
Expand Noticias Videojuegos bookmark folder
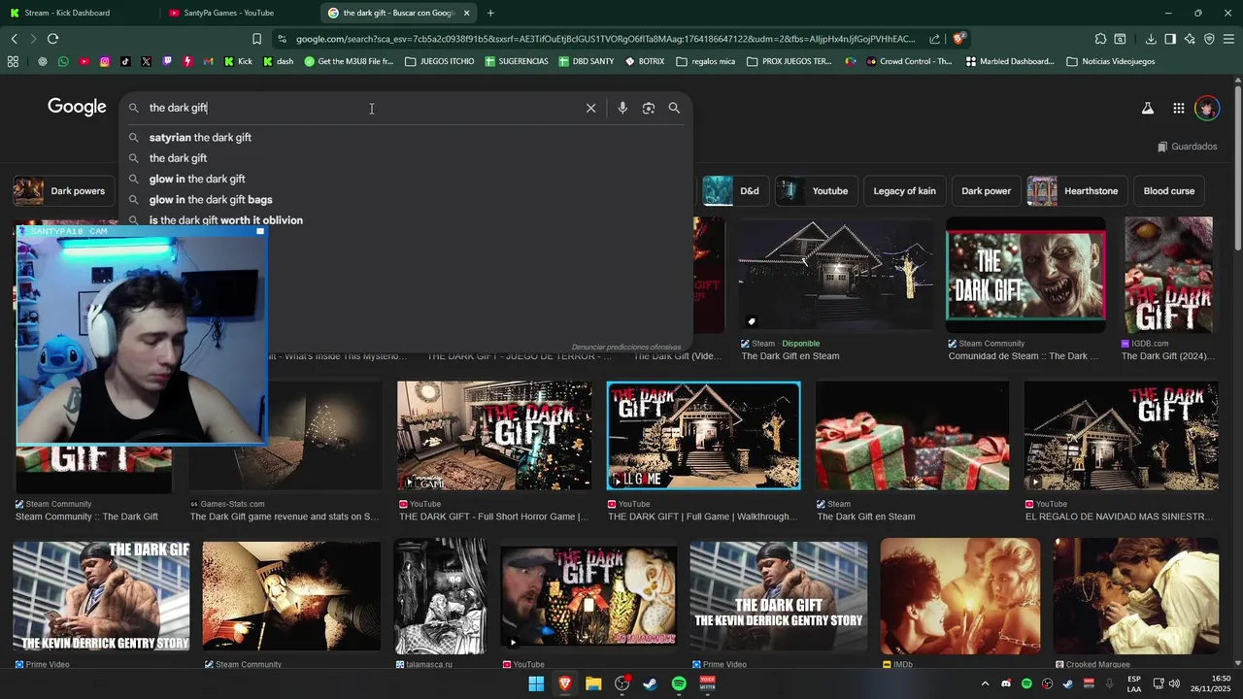pos(1110,61)
